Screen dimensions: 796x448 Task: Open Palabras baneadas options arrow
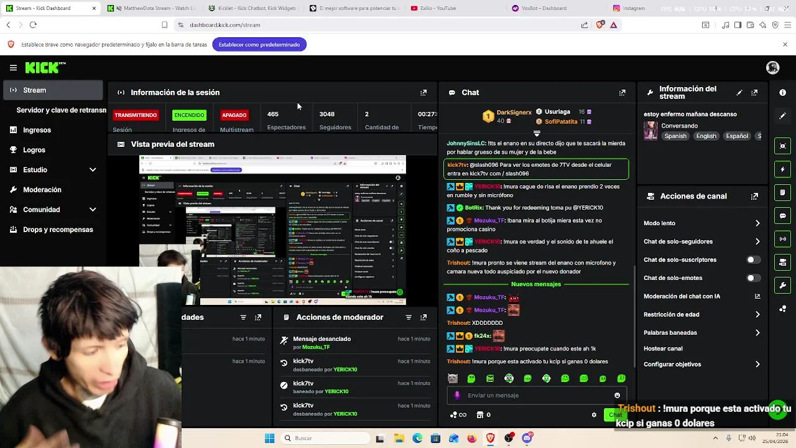pyautogui.click(x=757, y=333)
